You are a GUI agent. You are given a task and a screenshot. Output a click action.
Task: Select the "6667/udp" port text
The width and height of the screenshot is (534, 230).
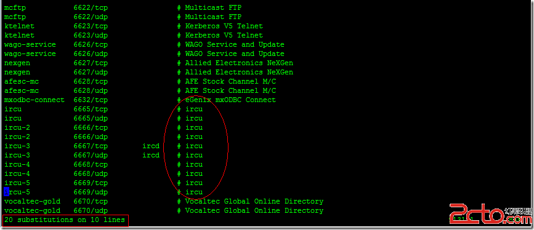(x=91, y=155)
